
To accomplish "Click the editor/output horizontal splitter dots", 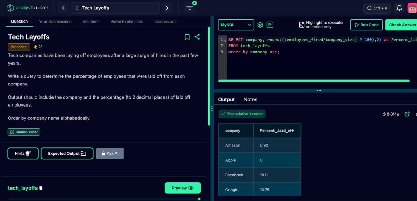I will point(319,91).
